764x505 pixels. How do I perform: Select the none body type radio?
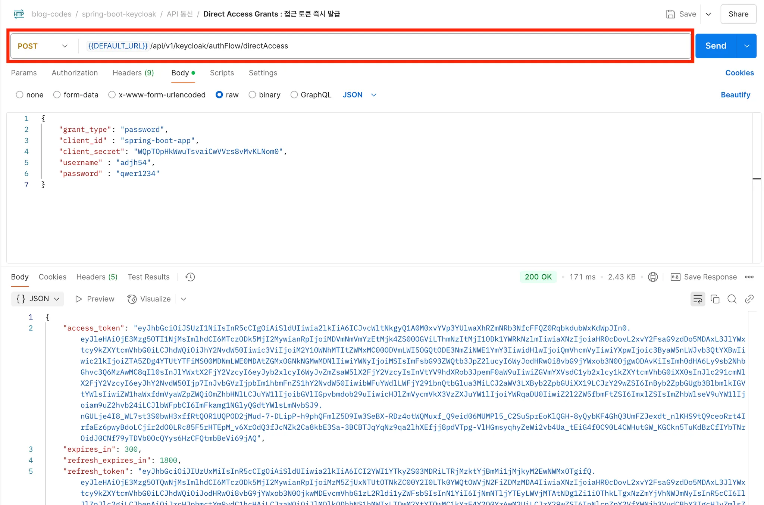(x=20, y=95)
